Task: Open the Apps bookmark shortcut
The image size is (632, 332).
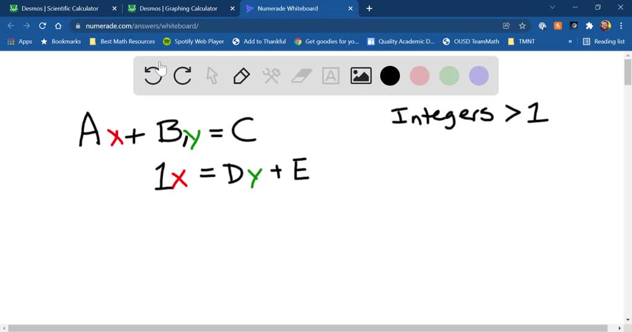Action: pos(19,41)
